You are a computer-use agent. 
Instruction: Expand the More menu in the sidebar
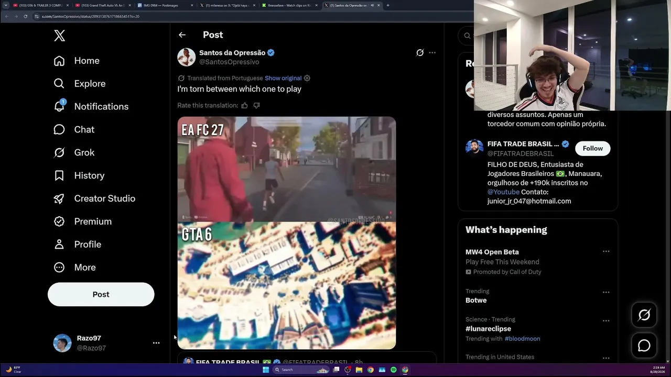[x=74, y=268]
